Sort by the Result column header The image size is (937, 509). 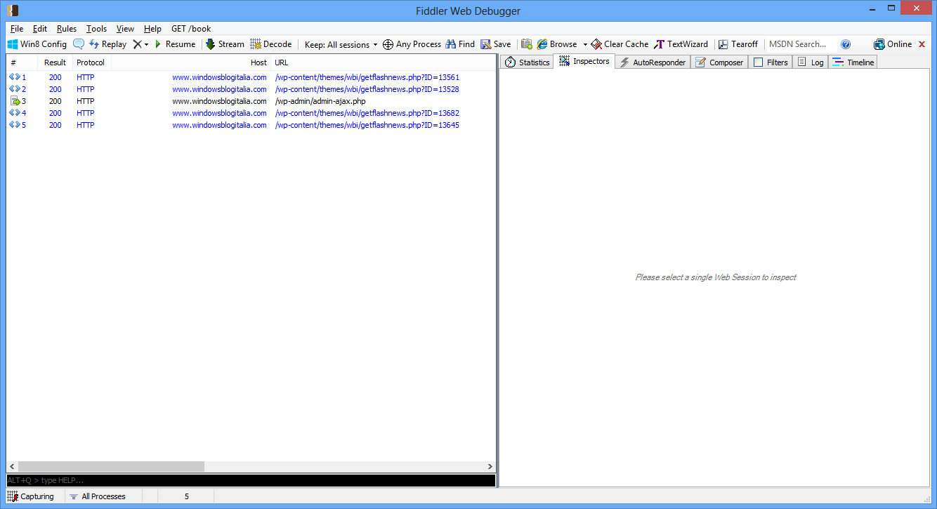point(55,62)
